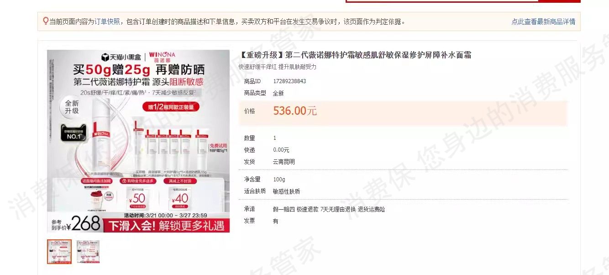Viewport: 609px width, 275px height.
Task: Open 点此查看最新商品详情 link
Action: coord(543,21)
